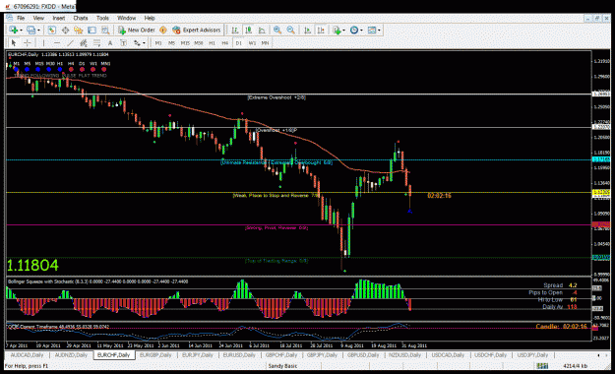Open the New Chart tool
Viewport: 615px width, 374px height.
14,30
